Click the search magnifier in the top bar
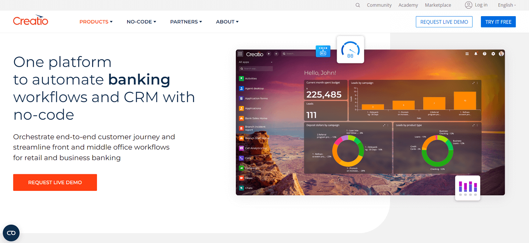This screenshot has width=529, height=243. [358, 5]
